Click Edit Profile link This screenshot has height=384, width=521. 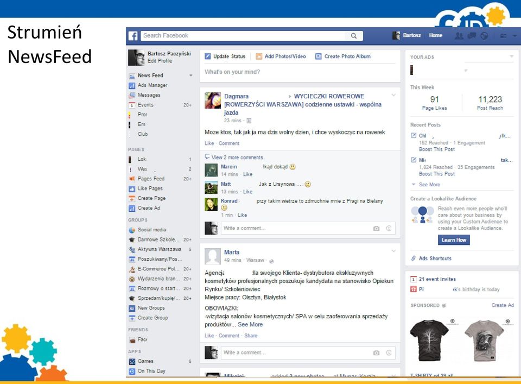coord(160,61)
